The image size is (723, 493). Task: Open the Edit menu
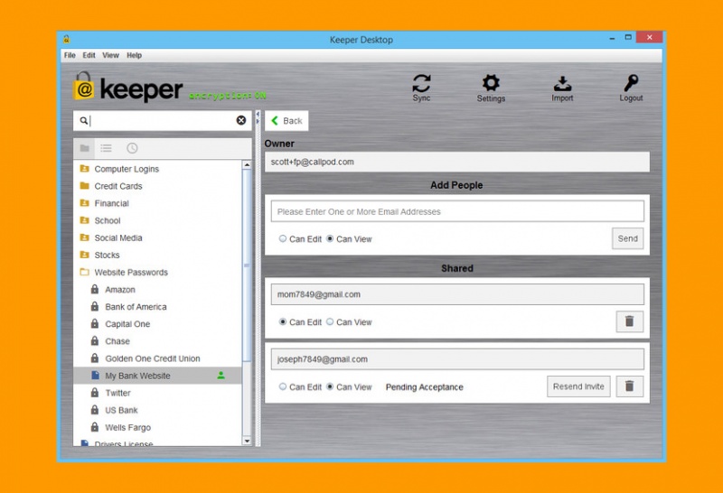pos(89,55)
